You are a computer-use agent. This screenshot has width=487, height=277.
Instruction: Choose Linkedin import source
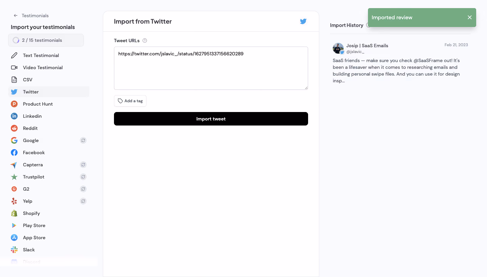click(x=49, y=116)
